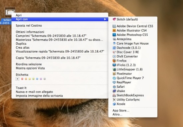Click Duplica menu entry
The image size is (183, 127).
point(60,44)
